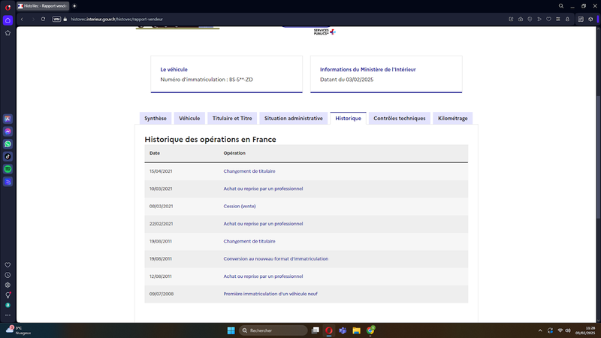
Task: Open Microsoft Teams from taskbar
Action: (x=343, y=330)
